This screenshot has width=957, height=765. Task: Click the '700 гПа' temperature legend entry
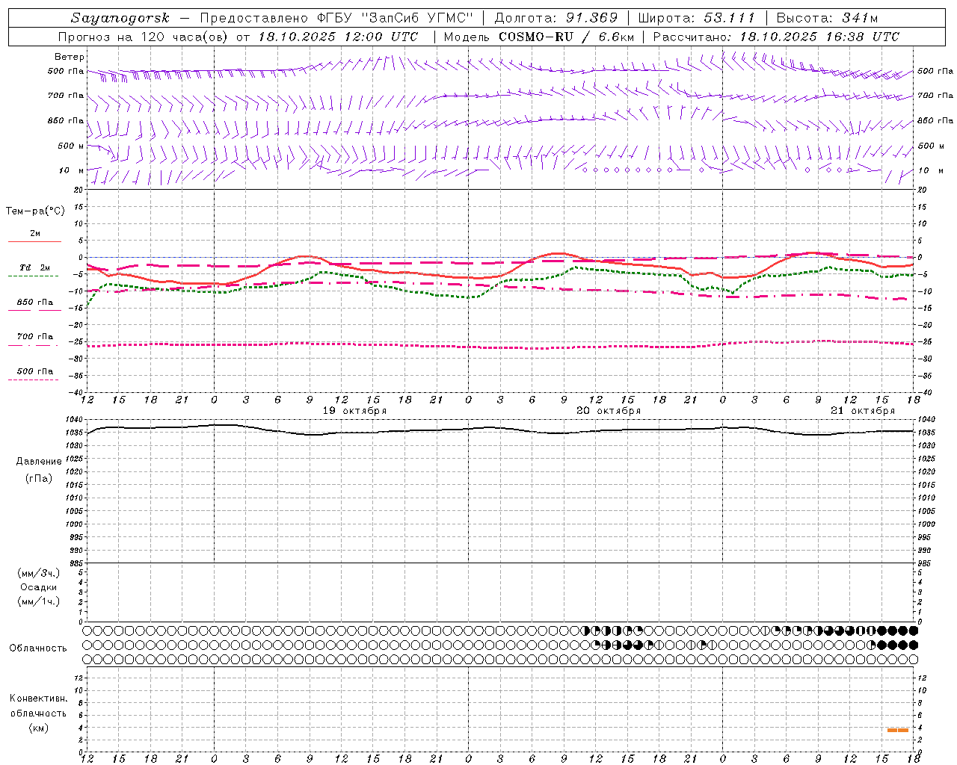35,337
